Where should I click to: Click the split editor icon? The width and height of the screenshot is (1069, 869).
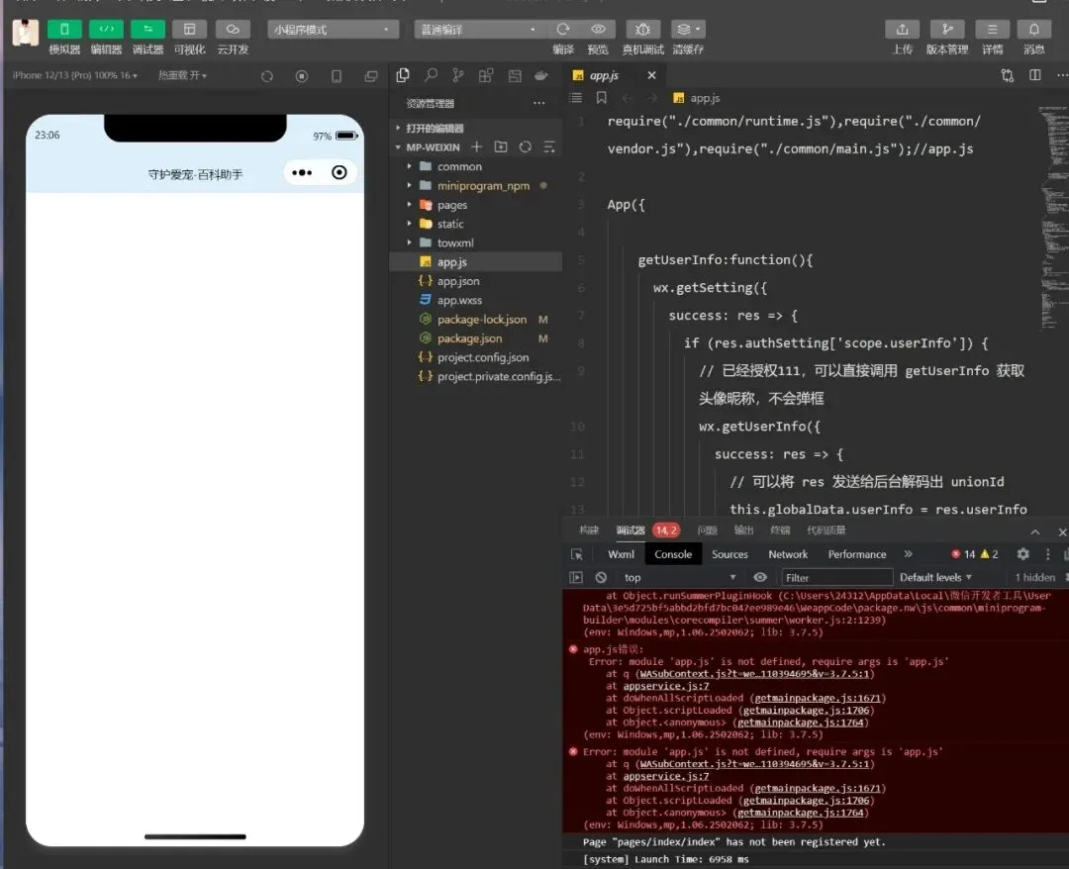[1035, 75]
